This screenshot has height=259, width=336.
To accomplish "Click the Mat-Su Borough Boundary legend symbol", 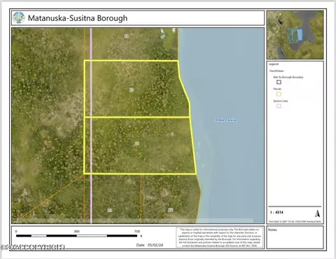I will pyautogui.click(x=279, y=82).
